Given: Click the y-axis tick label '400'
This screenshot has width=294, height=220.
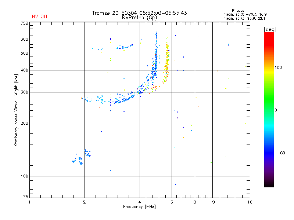Looking at the screenshot, I should [24, 70].
